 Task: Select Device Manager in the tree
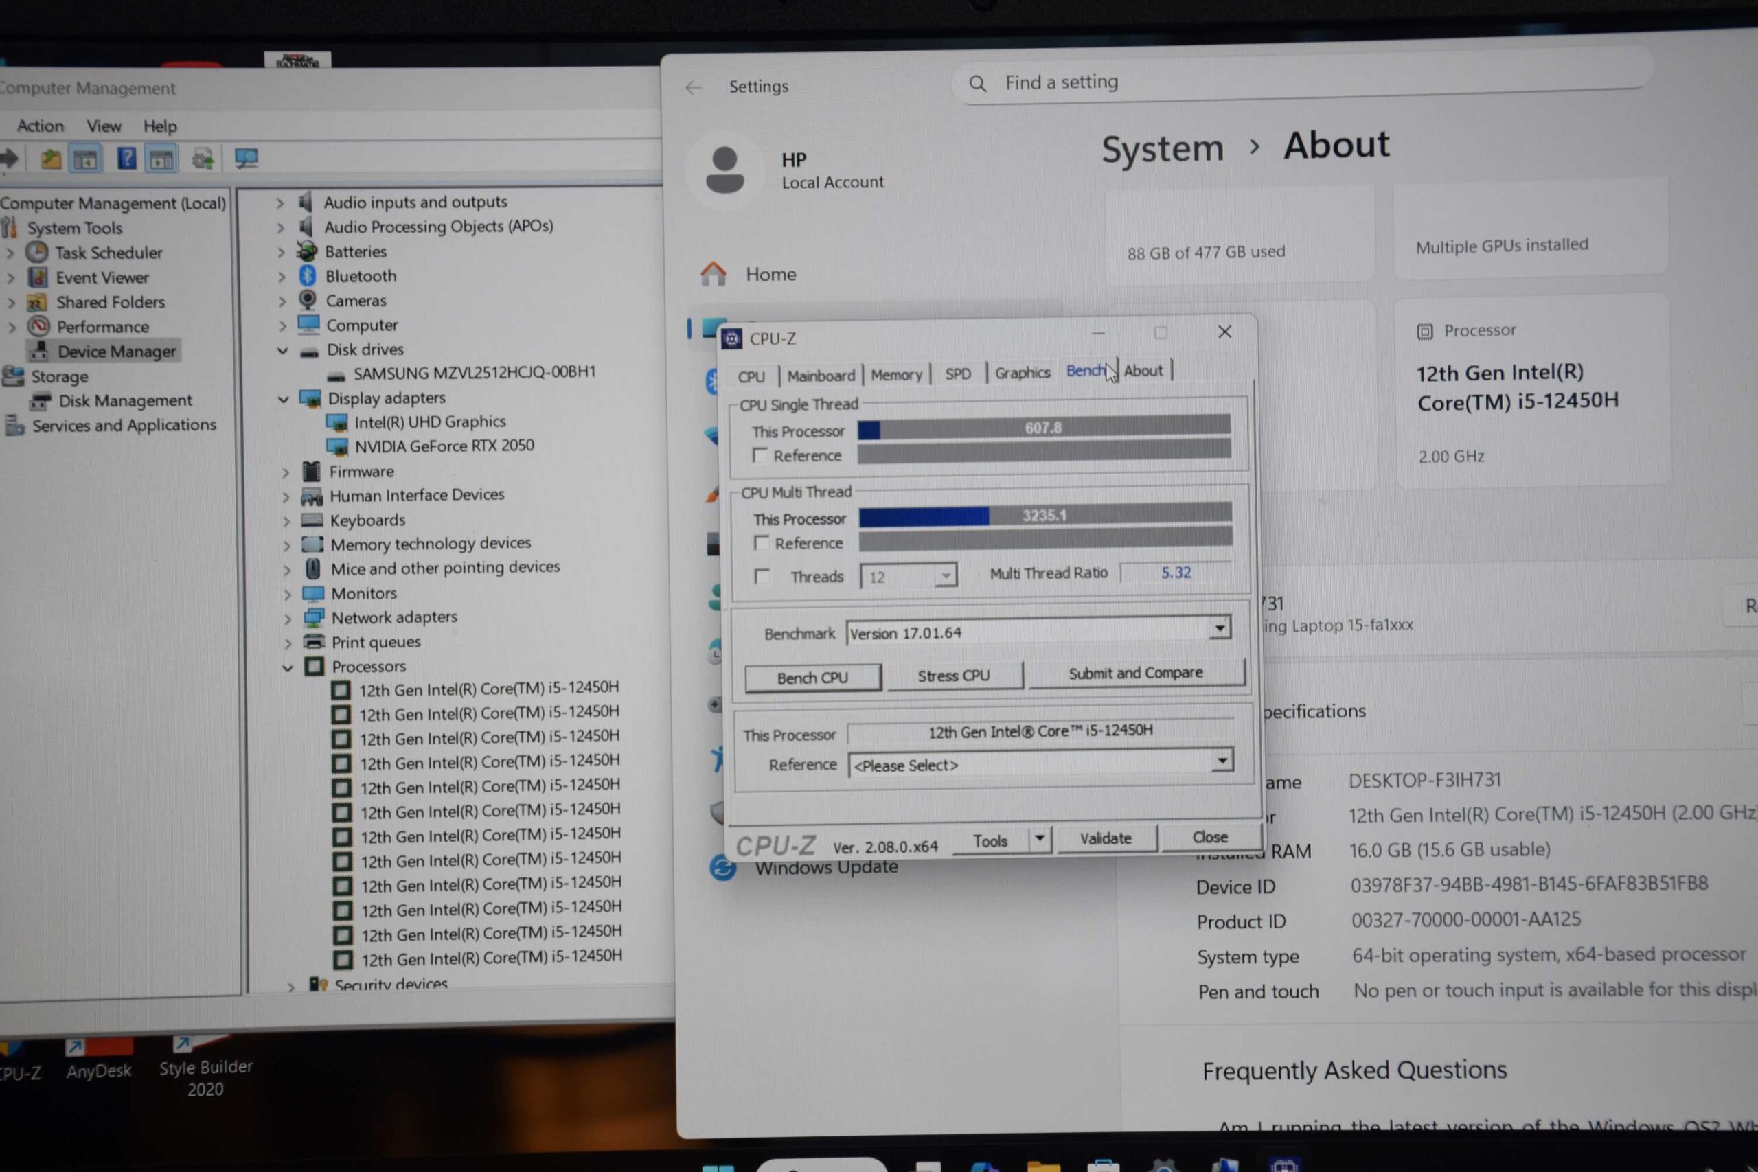(x=117, y=352)
